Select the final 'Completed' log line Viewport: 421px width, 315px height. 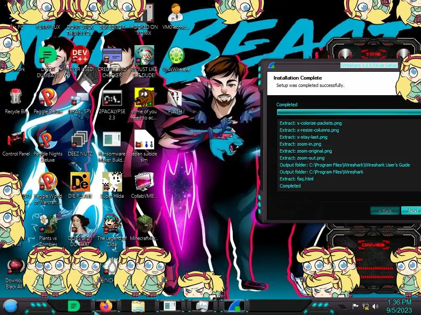coord(290,186)
